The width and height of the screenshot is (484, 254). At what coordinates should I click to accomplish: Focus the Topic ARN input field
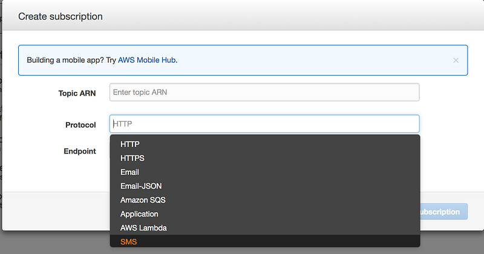pyautogui.click(x=264, y=92)
